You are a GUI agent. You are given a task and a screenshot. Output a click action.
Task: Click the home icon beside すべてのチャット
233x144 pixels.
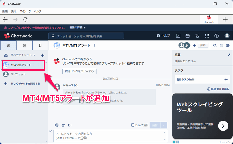pos(6,55)
